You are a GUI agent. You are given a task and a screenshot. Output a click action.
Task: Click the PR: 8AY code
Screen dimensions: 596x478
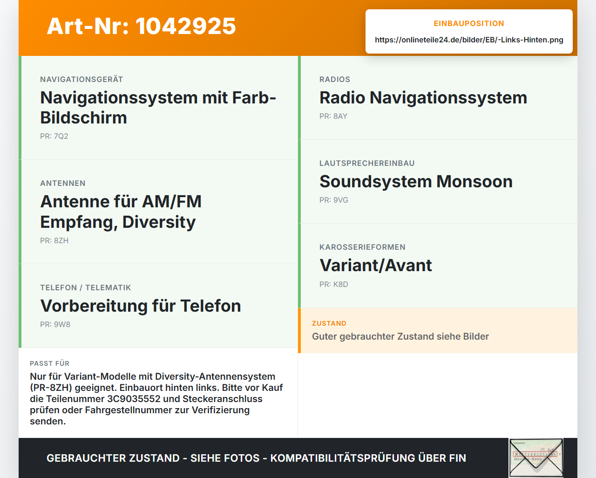(333, 116)
